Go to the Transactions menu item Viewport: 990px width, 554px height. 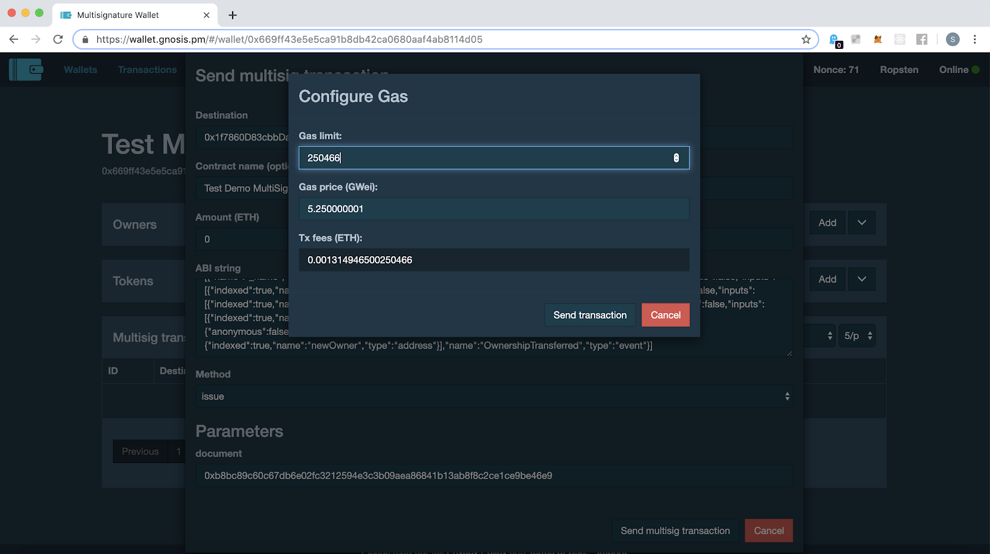(147, 70)
